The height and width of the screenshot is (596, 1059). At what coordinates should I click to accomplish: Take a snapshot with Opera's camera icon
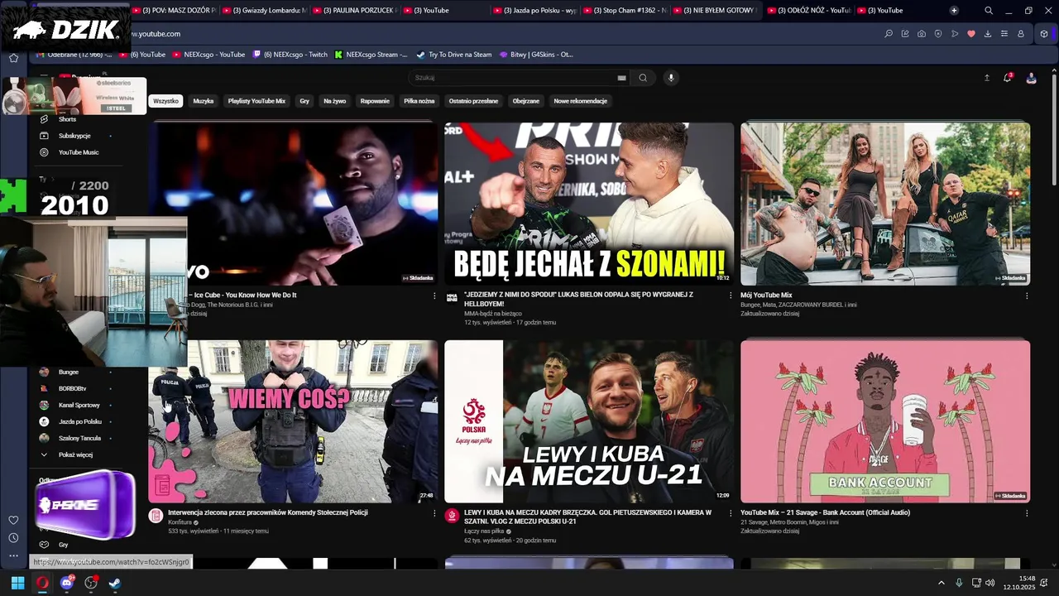[922, 34]
